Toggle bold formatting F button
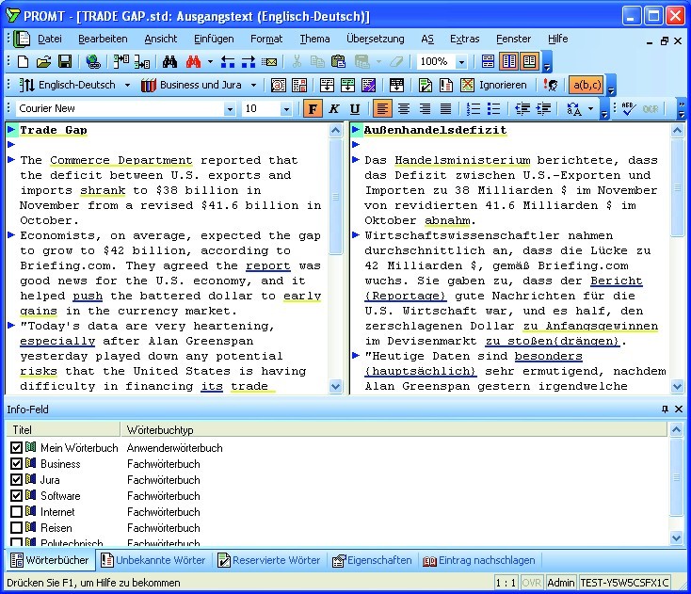The width and height of the screenshot is (691, 594). tap(313, 108)
